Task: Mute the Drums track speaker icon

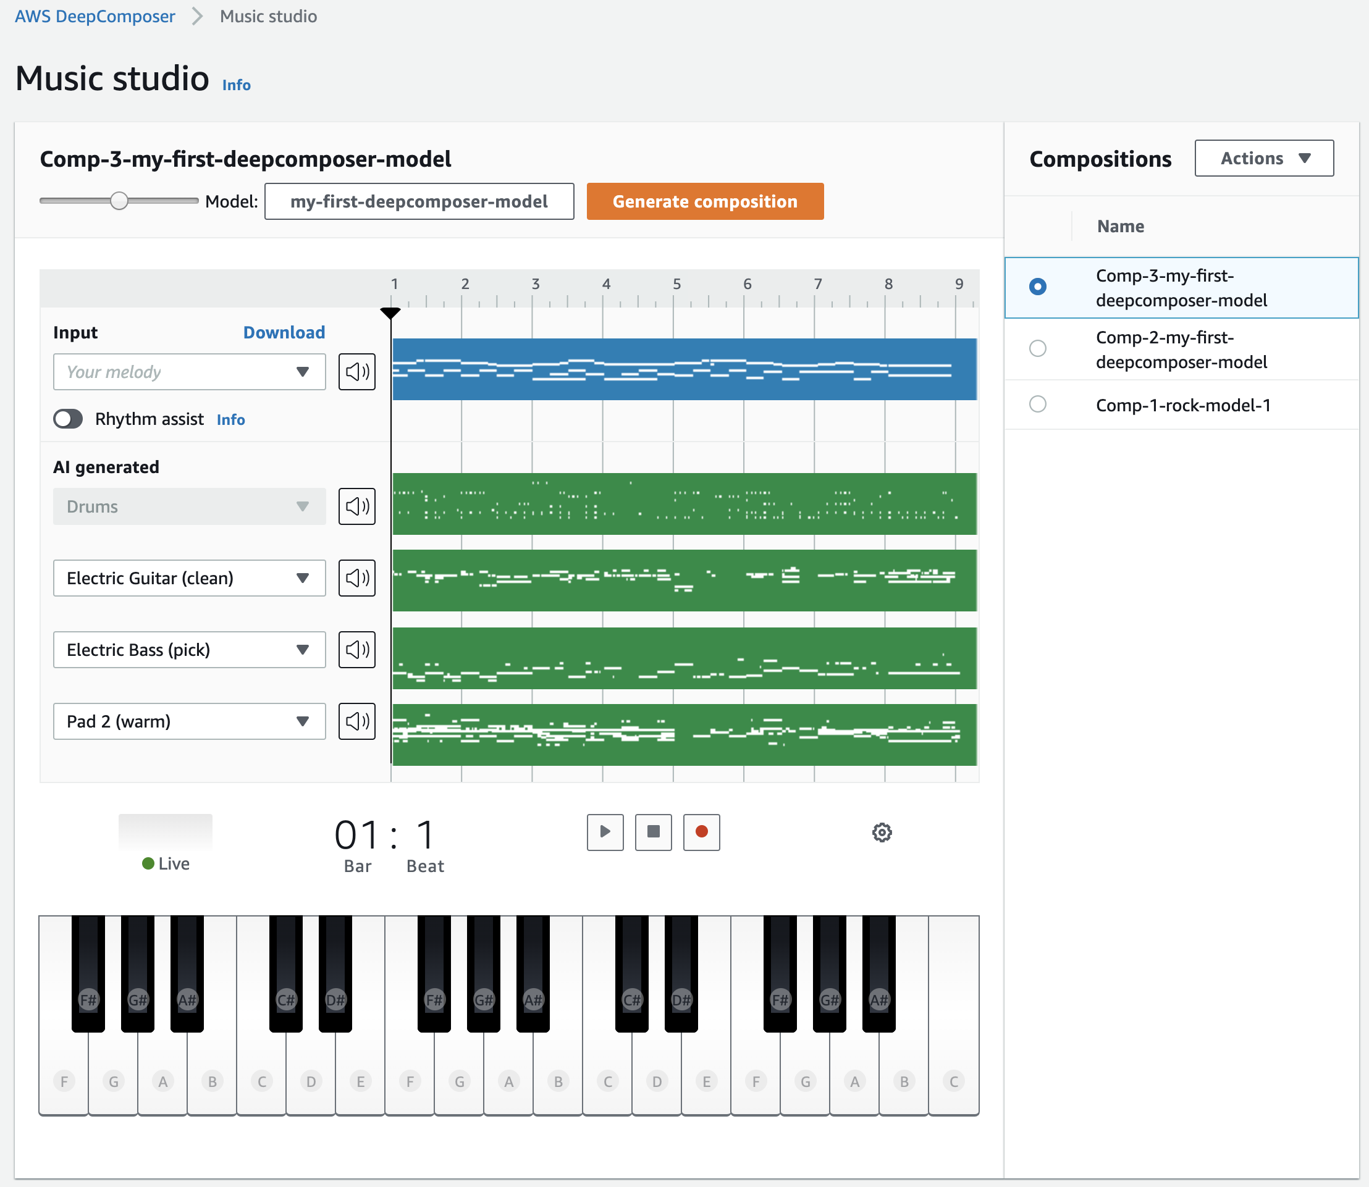Action: click(356, 506)
